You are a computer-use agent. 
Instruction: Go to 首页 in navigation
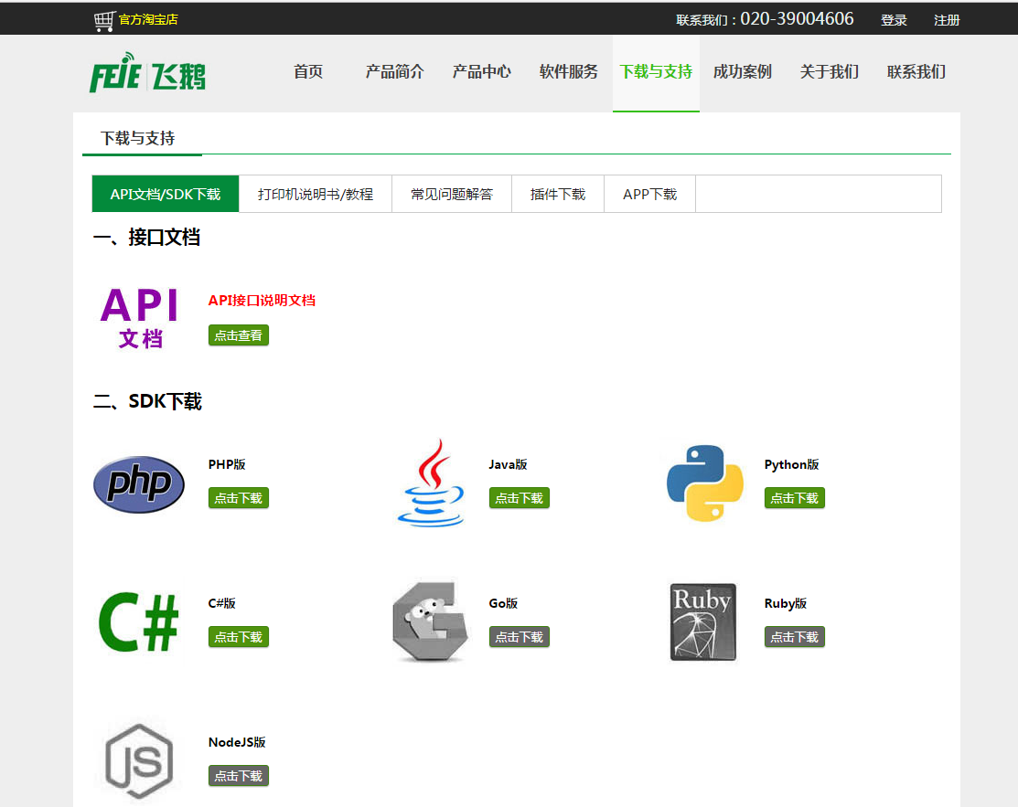307,72
